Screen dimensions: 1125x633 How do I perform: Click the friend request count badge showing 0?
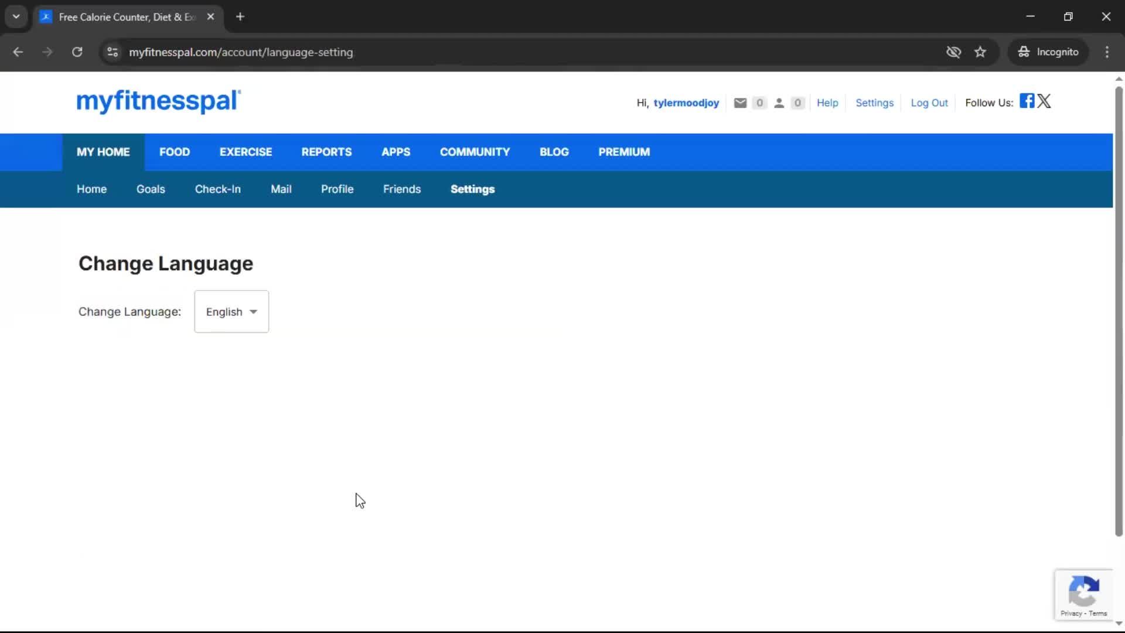coord(797,103)
